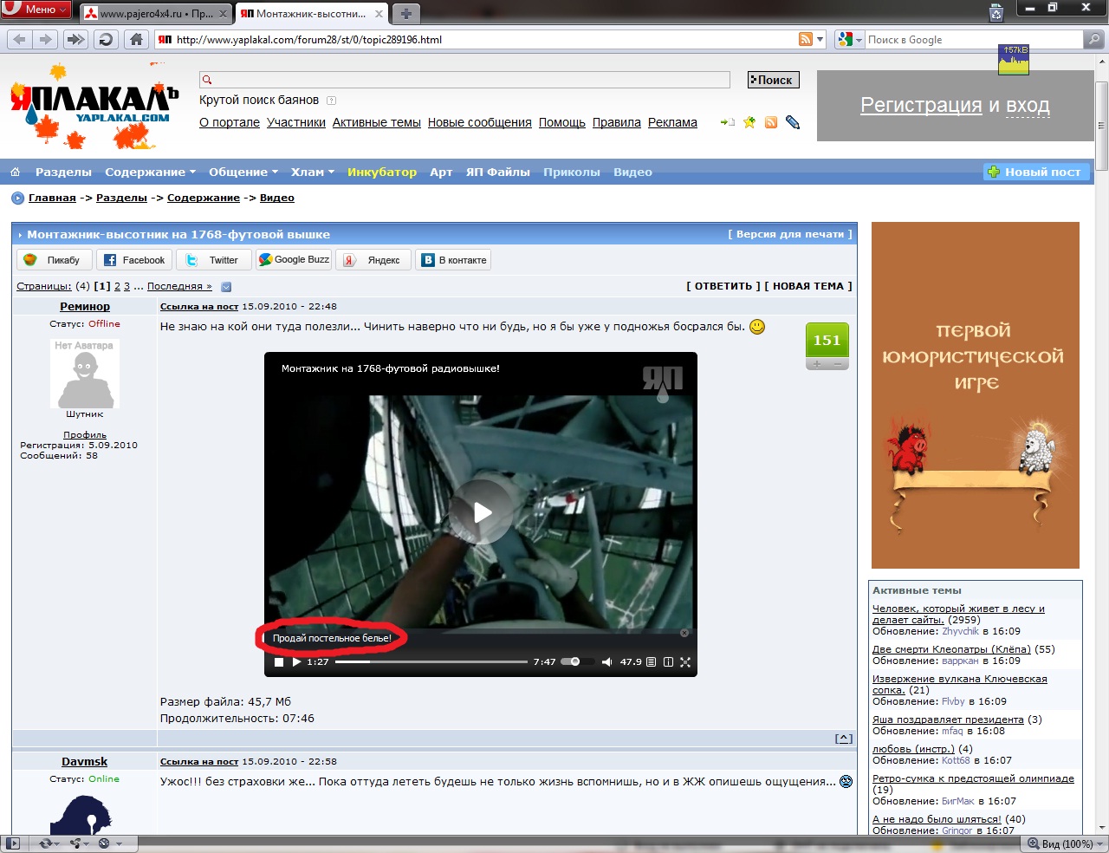Viewport: 1109px width, 853px height.
Task: Open the Регистрация link
Action: pos(920,105)
